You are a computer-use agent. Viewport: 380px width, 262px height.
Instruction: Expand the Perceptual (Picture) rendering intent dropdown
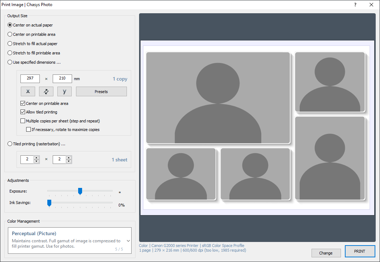click(128, 241)
